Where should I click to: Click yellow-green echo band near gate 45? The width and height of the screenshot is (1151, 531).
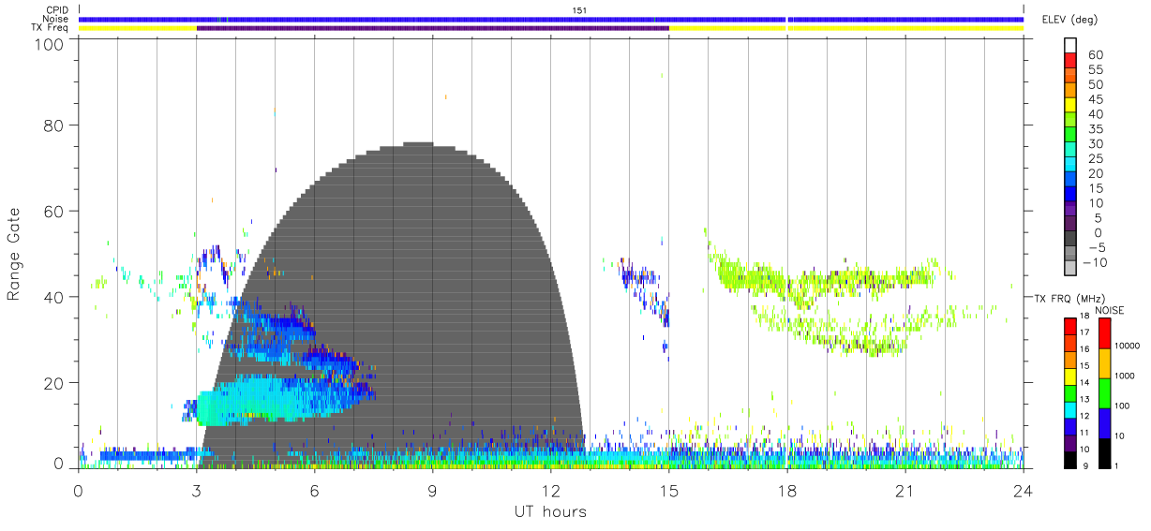tap(825, 278)
